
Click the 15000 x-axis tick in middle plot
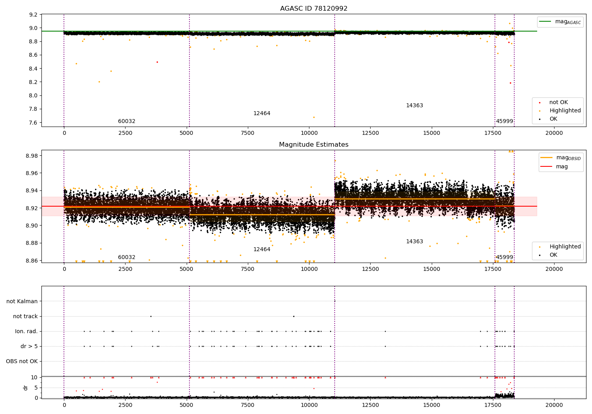(x=431, y=269)
